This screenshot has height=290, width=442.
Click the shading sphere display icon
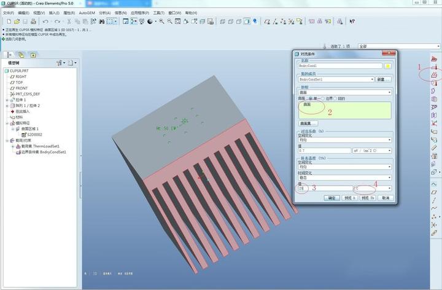click(150, 22)
